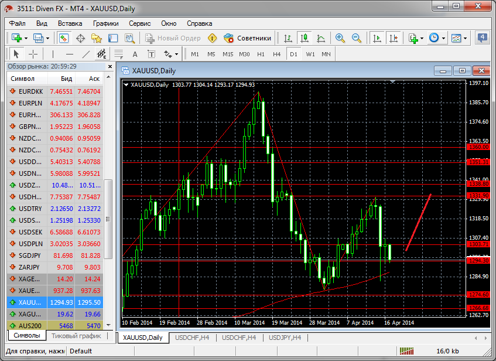Click the Periods clock icon

(x=434, y=38)
